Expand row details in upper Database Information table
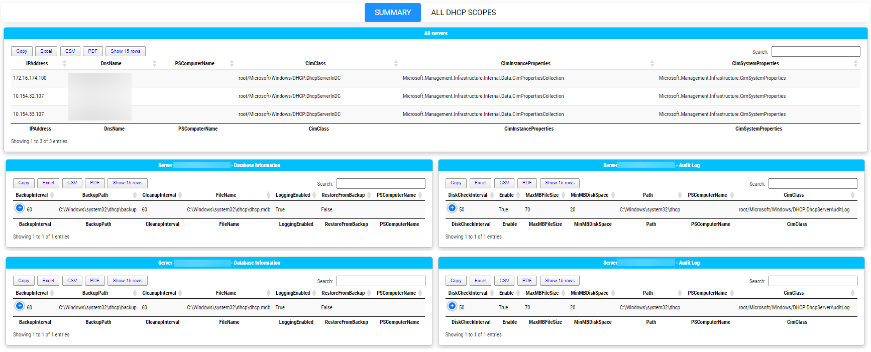Viewport: 871px width, 352px height. click(x=20, y=208)
